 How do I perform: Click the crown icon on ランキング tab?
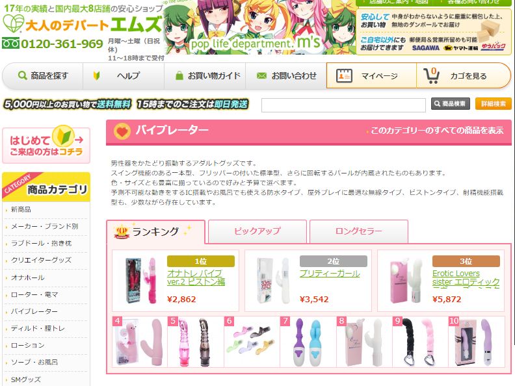[122, 232]
